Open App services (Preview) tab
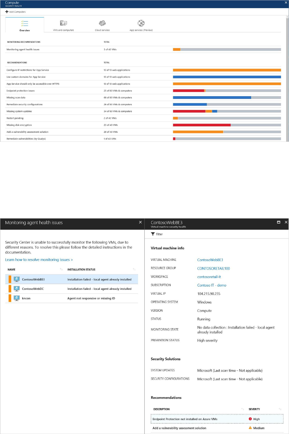The width and height of the screenshot is (289, 434). [141, 25]
